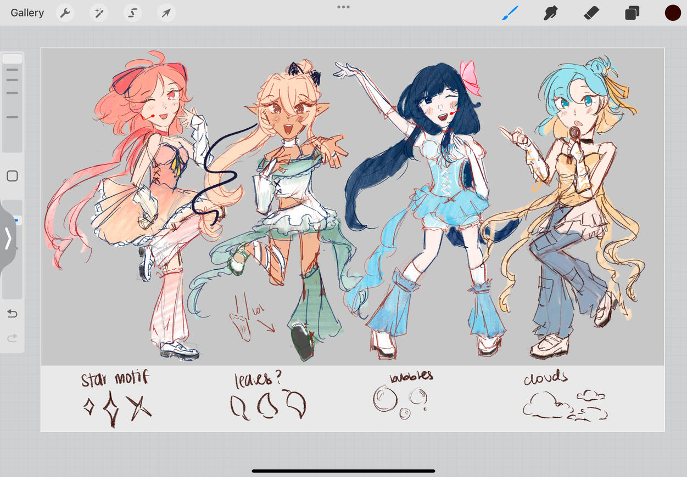Screen dimensions: 687x477
Task: Activate the Transform arrow tool
Action: [x=166, y=13]
